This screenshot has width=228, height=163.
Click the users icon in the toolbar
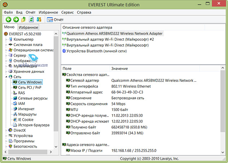point(39,20)
